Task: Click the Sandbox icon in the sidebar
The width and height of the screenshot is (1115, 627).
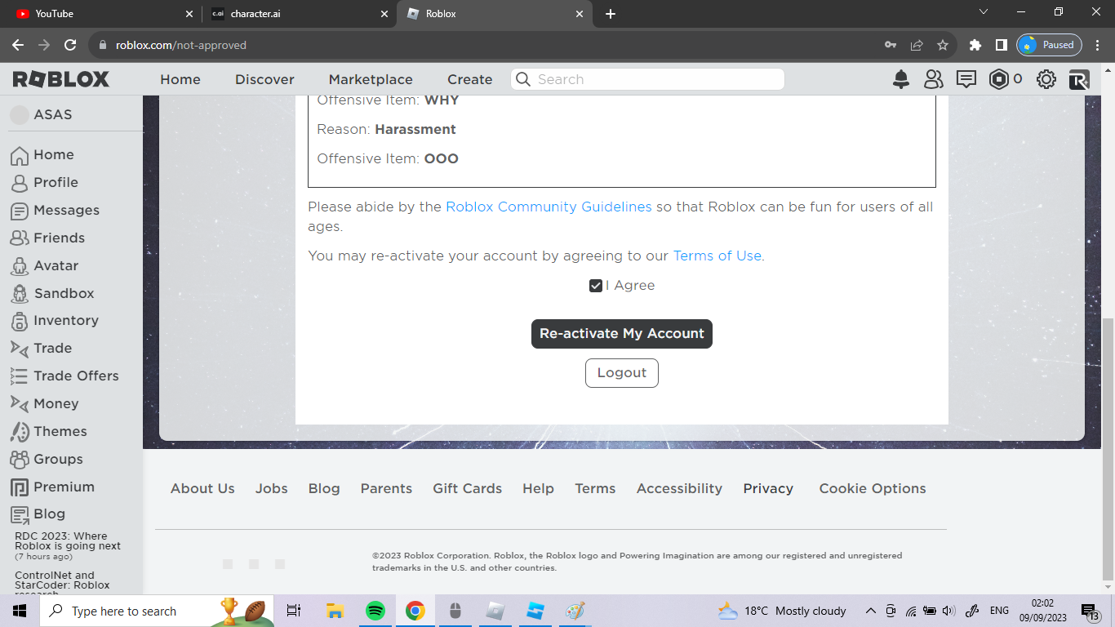Action: click(x=20, y=294)
